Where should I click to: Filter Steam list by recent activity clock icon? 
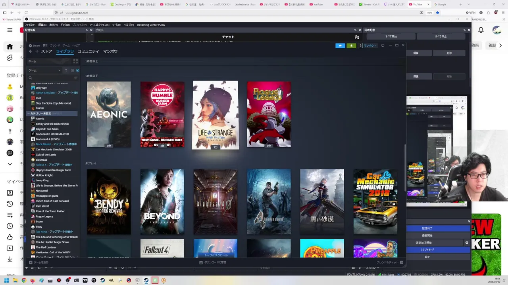(x=72, y=70)
